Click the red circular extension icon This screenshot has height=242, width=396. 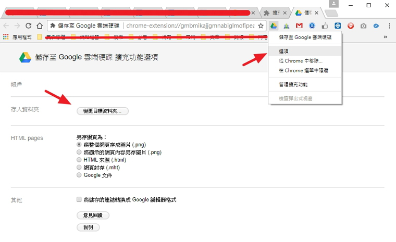pyautogui.click(x=351, y=26)
